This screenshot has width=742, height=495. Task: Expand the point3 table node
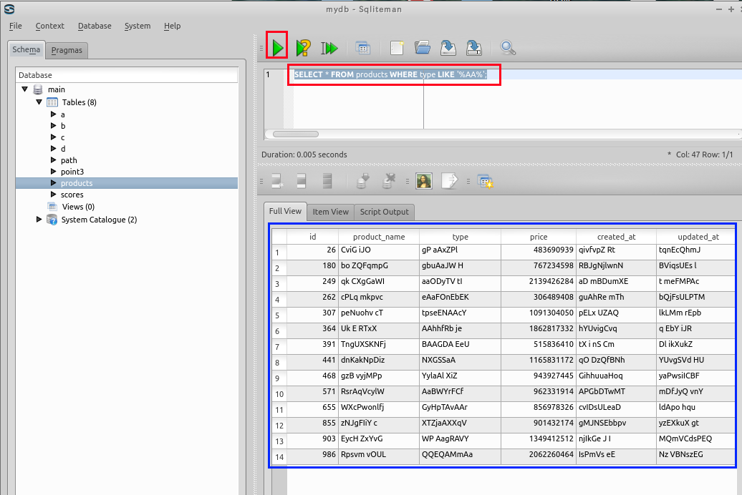(54, 171)
